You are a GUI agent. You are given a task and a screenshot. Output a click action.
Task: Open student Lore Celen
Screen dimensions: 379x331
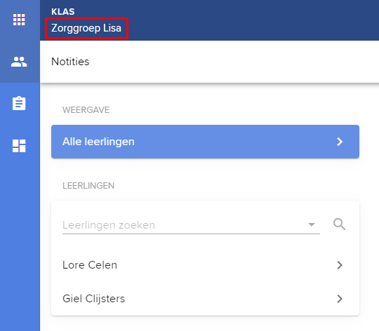[205, 265]
